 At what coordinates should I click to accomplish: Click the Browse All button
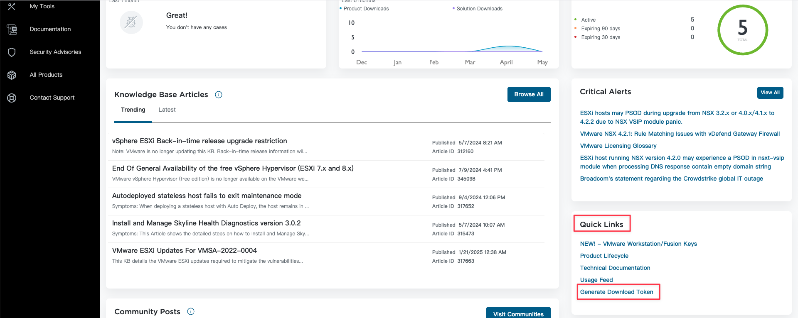529,94
